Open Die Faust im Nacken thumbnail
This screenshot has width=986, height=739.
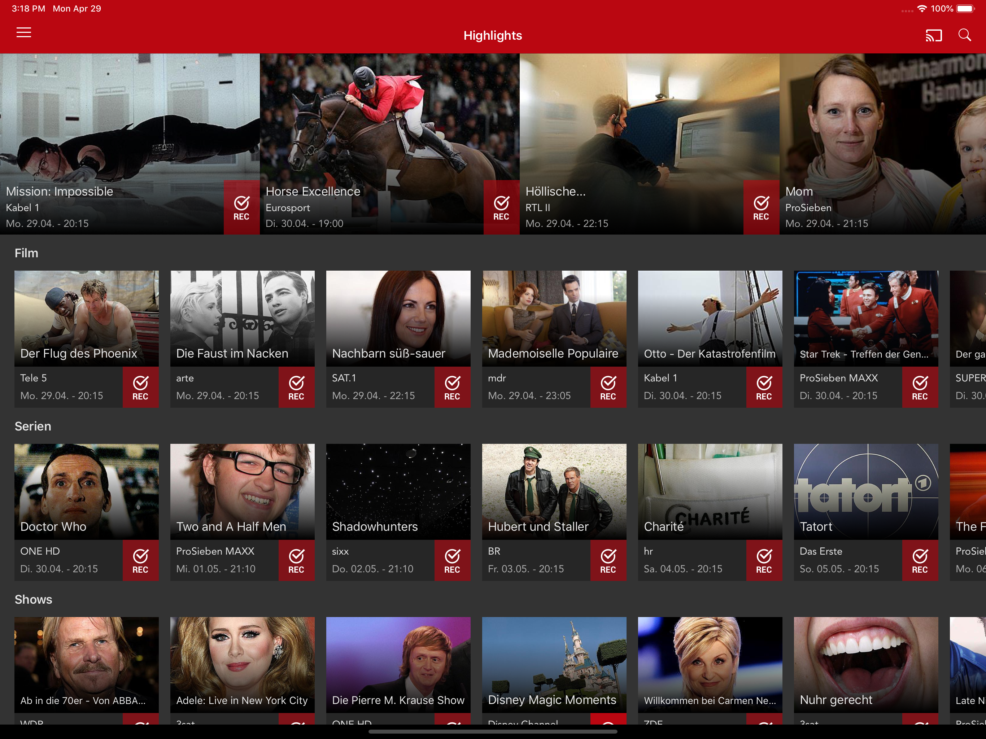point(243,318)
